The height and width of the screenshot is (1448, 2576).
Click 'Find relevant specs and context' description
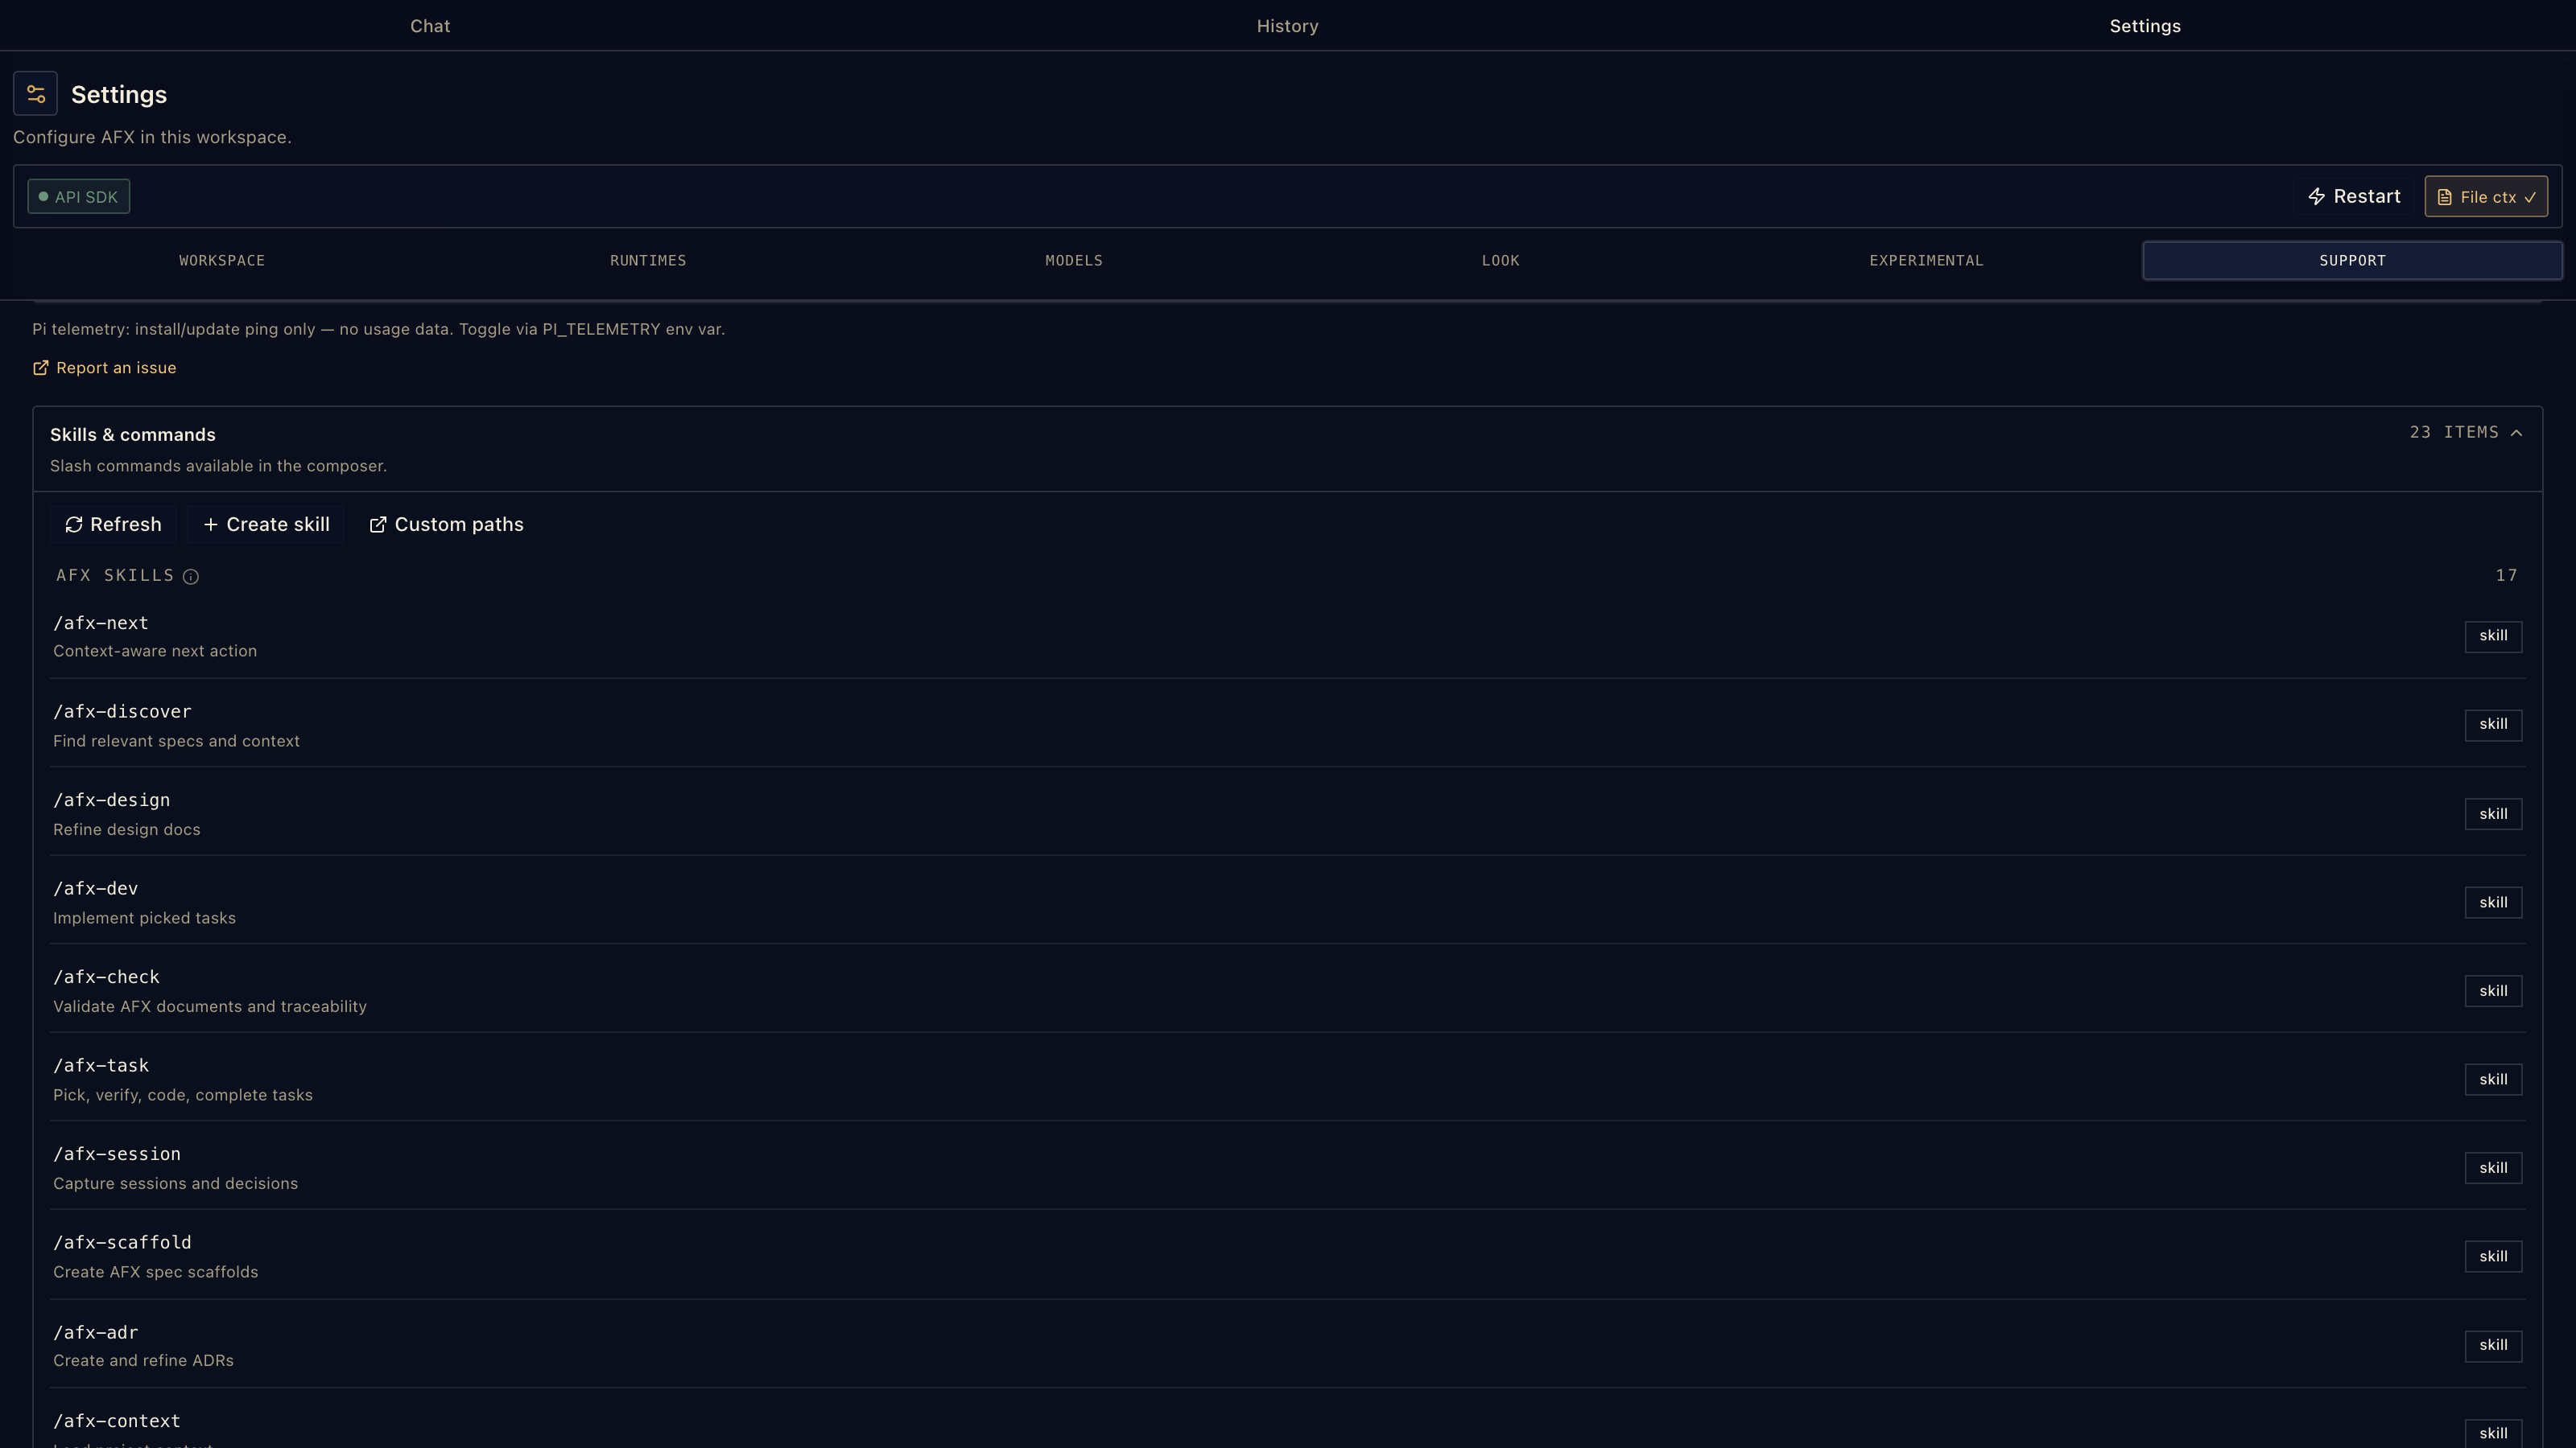point(176,742)
